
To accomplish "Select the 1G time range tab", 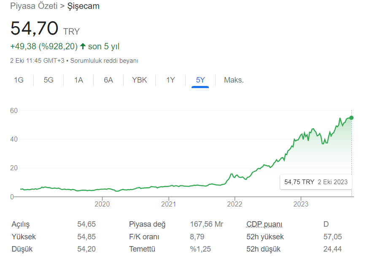I will coord(19,80).
